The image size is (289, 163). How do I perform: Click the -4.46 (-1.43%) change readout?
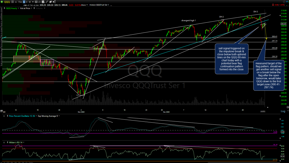tap(279, 5)
